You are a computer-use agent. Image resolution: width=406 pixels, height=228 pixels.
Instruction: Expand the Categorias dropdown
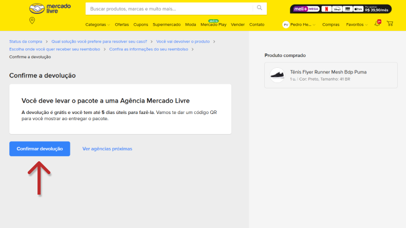(98, 25)
